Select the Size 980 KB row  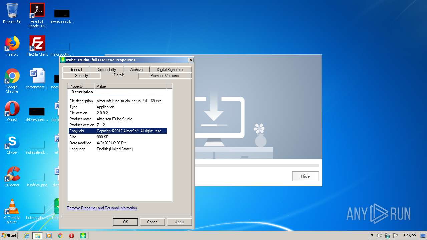(117, 137)
